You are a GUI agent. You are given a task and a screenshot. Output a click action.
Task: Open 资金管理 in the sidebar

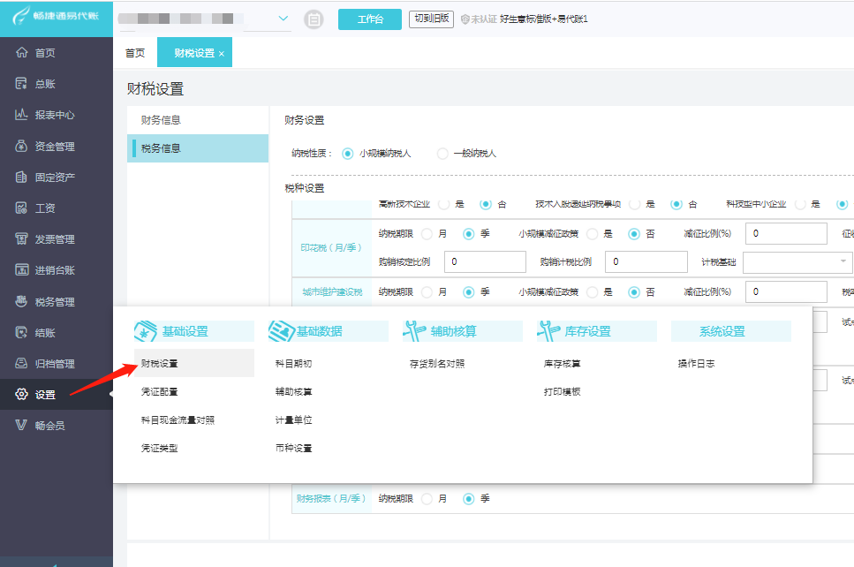pos(45,146)
